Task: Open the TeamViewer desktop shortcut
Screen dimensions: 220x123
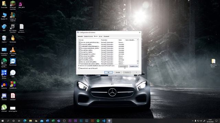Action: [13, 62]
